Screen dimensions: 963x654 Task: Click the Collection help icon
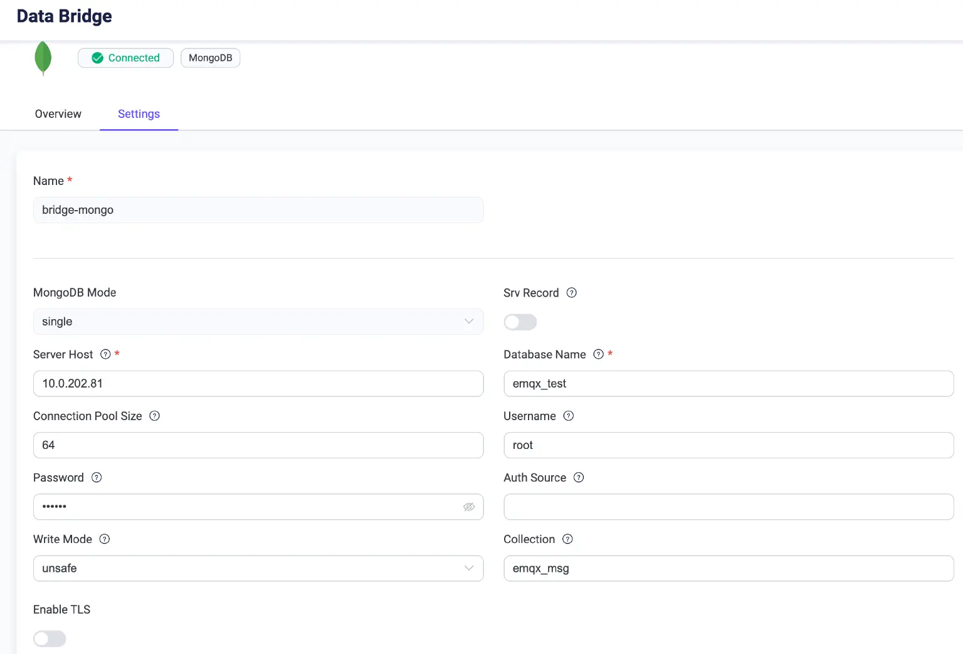tap(567, 539)
